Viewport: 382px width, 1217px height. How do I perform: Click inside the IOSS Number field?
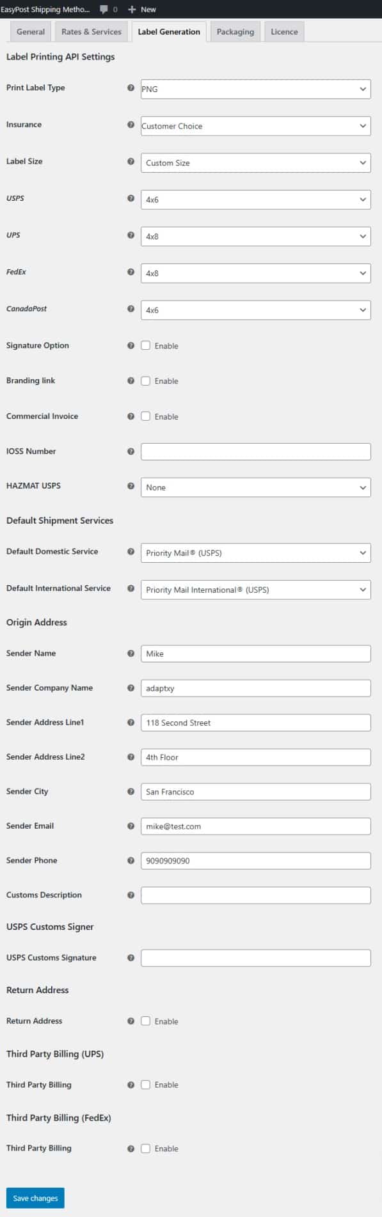point(256,451)
